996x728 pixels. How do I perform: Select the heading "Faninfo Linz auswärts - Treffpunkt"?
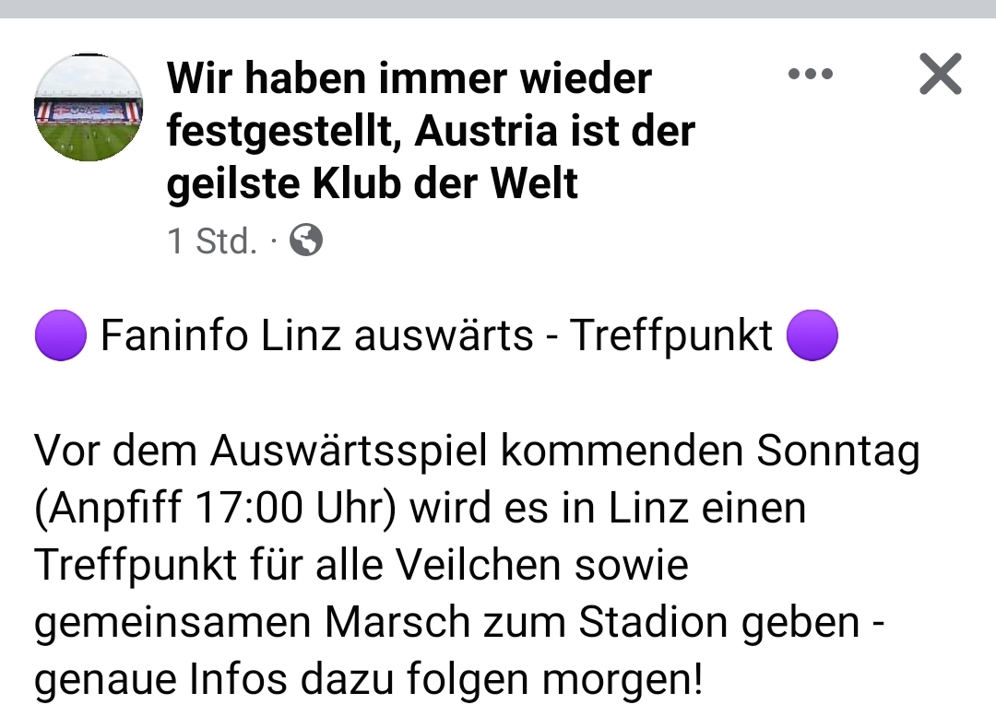click(x=436, y=335)
